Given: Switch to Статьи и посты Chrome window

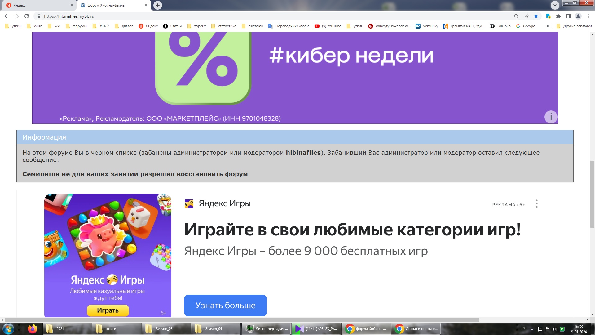Looking at the screenshot, I should (416, 329).
